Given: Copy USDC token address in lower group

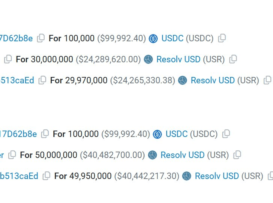Looking at the screenshot, I should (x=226, y=134).
